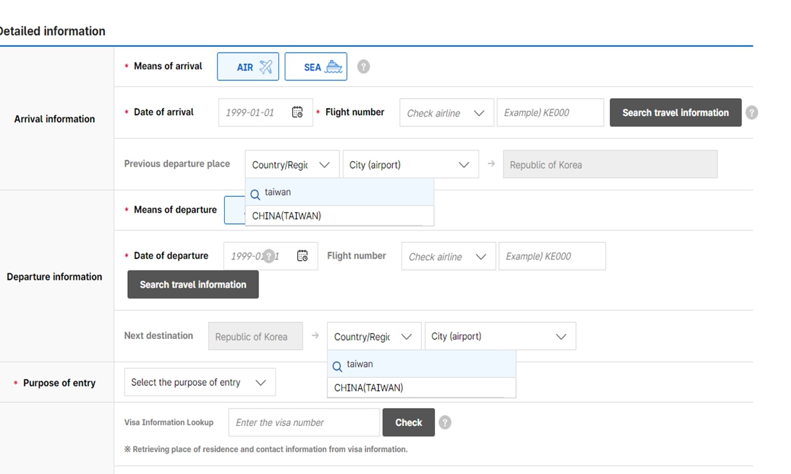Choose CHINA(TAIWAN) in previous departure place list
The image size is (791, 474).
click(x=287, y=216)
